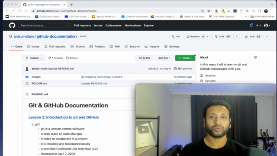Open the profile avatar menu
The height and width of the screenshot is (156, 277).
click(267, 26)
